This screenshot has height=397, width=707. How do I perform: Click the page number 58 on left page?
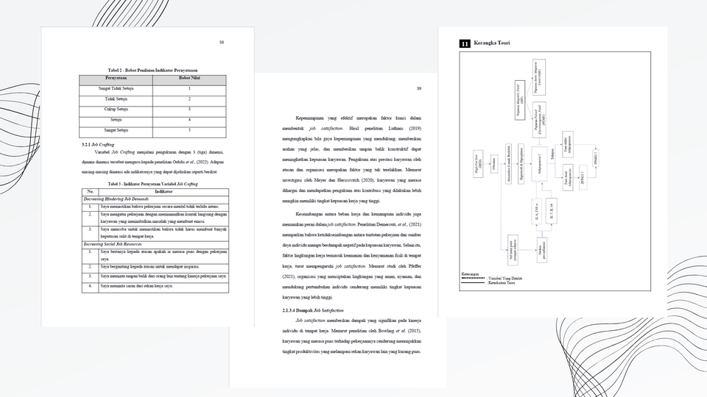coord(222,43)
